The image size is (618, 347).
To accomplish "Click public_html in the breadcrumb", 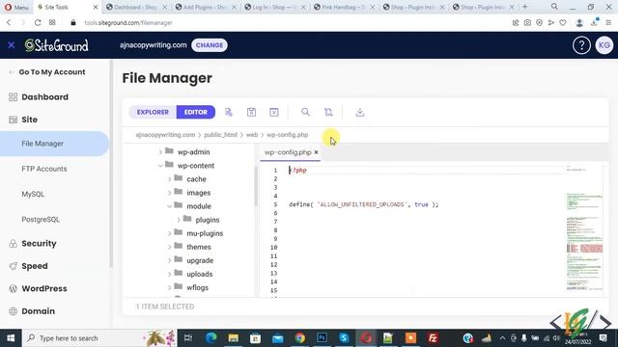I will [220, 135].
